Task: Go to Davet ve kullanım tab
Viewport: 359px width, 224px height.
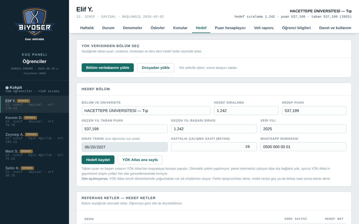Action: (x=335, y=28)
